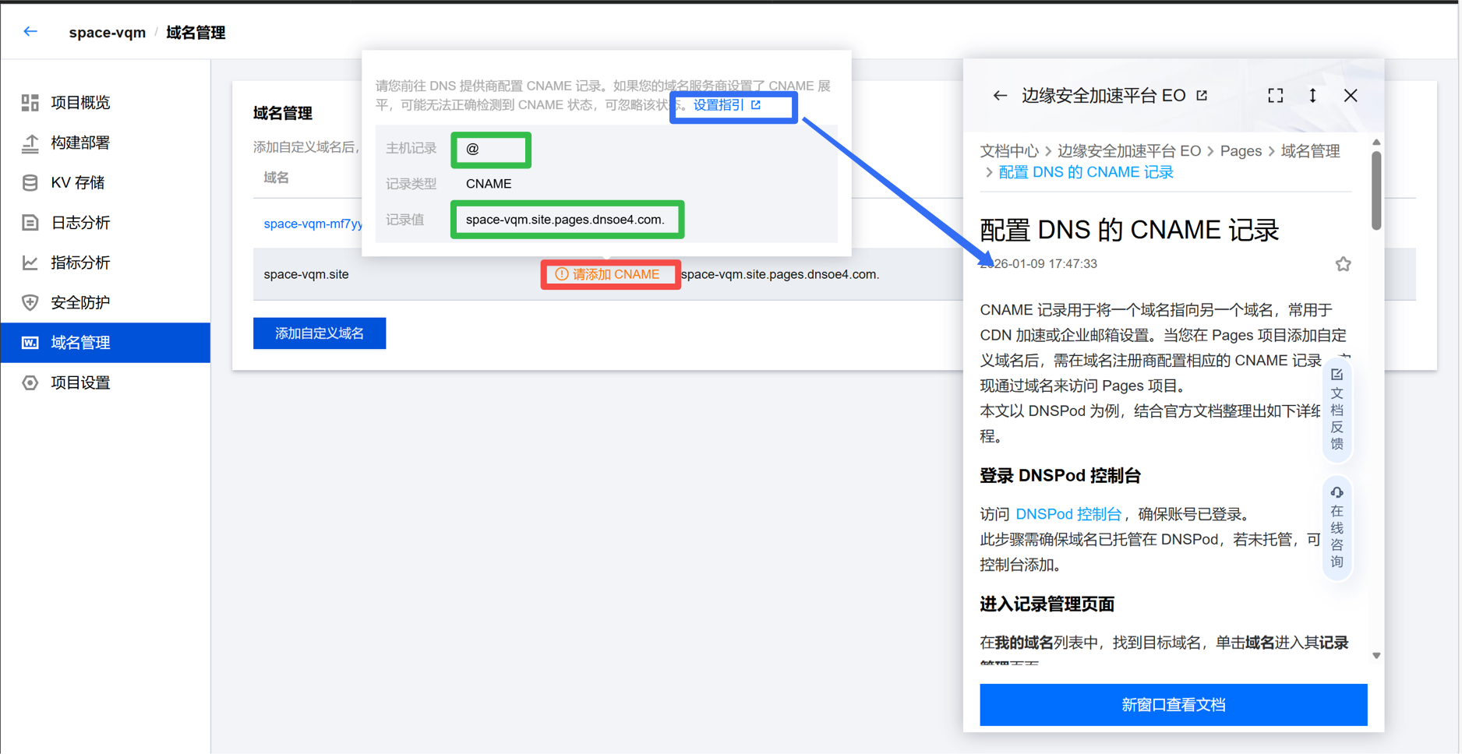Click the back arrow in documentation panel
Screen dimensions: 1462x754
click(1000, 96)
